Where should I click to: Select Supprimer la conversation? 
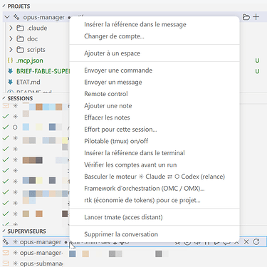[x=121, y=234]
